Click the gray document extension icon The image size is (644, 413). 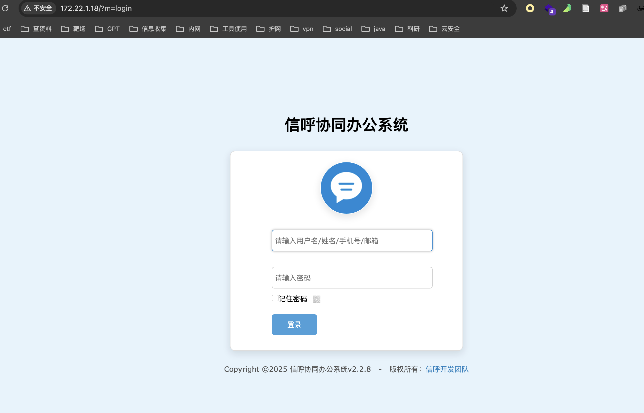[585, 8]
